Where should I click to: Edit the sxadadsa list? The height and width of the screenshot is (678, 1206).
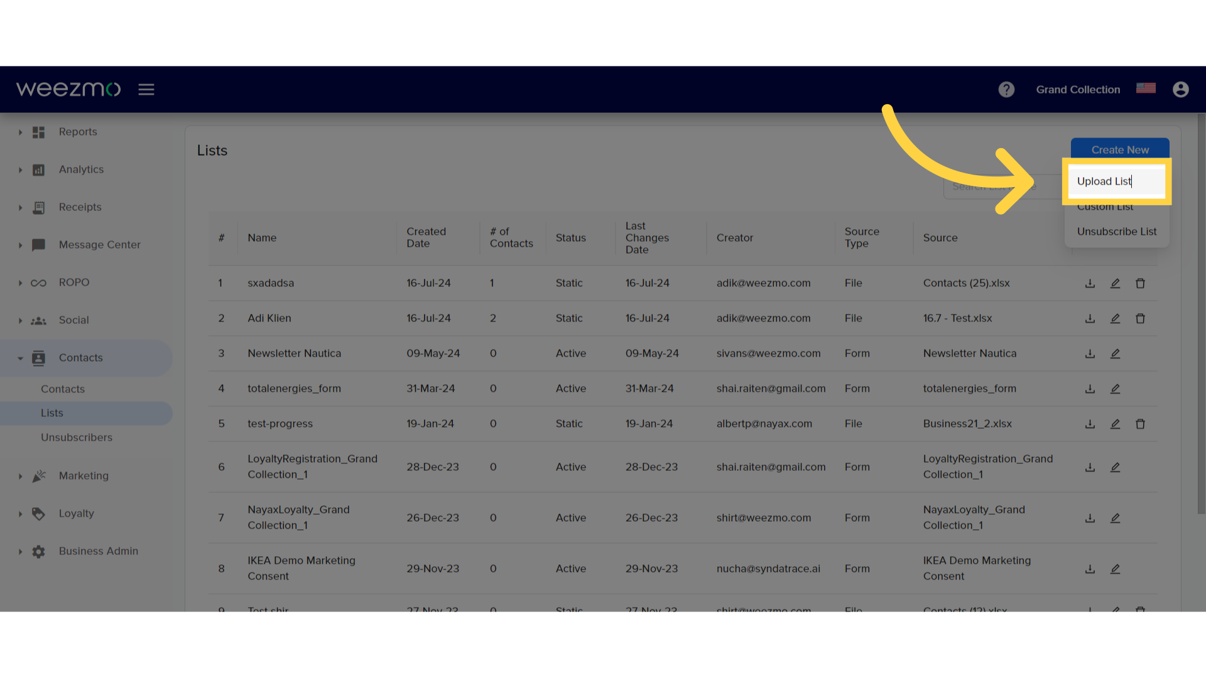(1115, 283)
